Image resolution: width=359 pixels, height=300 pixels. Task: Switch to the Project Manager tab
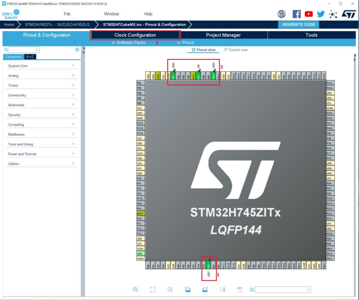coord(223,35)
